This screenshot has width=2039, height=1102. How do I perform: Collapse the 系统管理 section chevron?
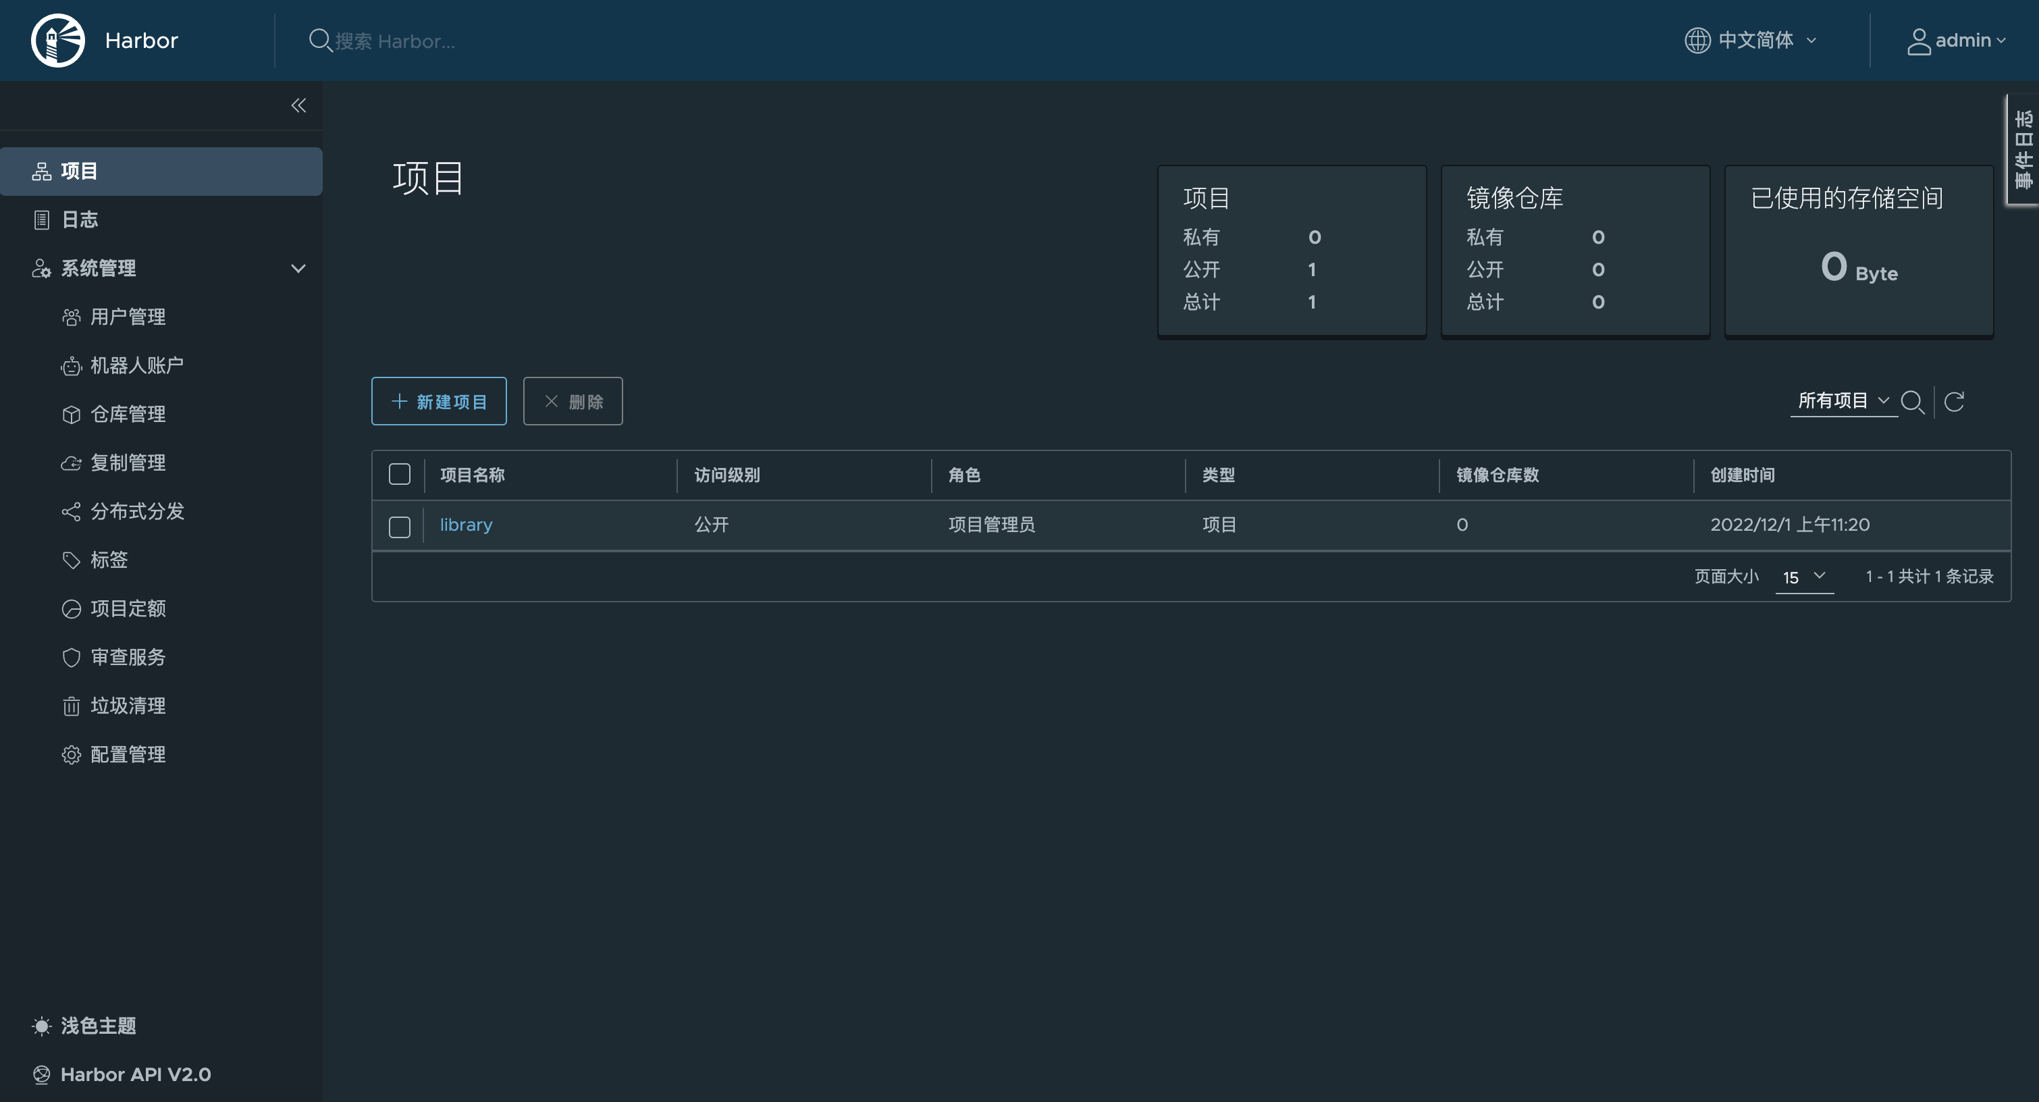coord(298,268)
